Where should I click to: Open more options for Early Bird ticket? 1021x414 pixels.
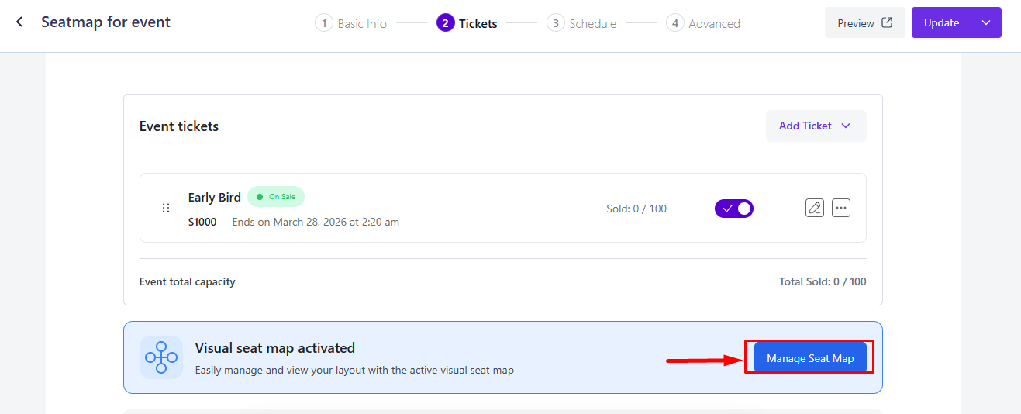841,208
